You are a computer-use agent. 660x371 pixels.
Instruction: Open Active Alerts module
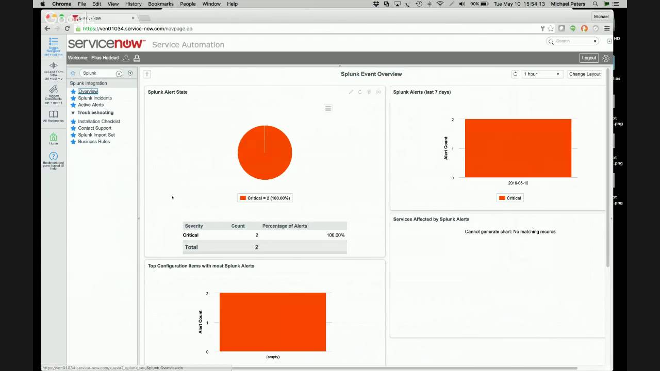[91, 105]
